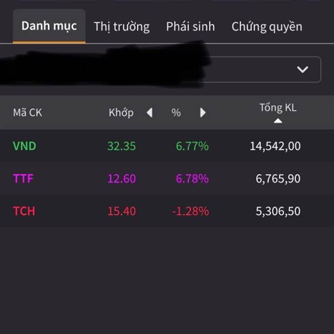334x334 pixels.
Task: Click the Mã CK column header
Action: (x=27, y=112)
